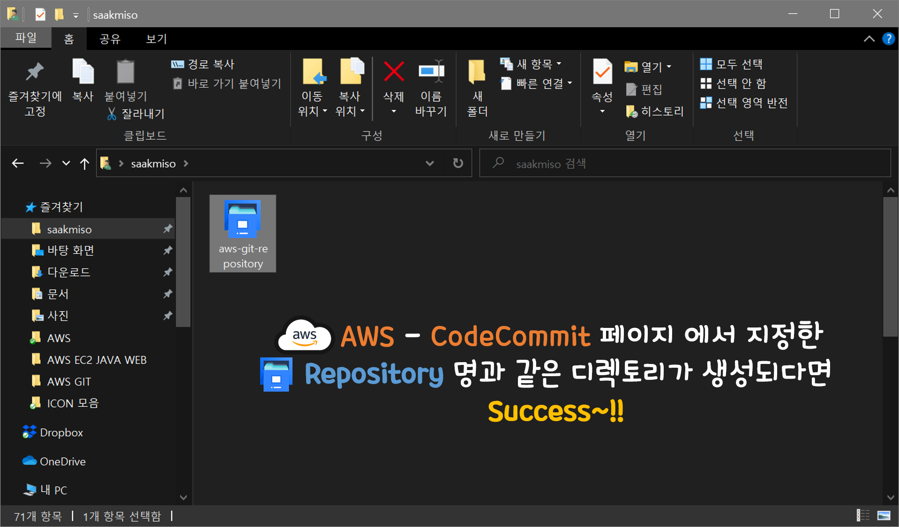Click 편집 (Edit) in ribbon
Image resolution: width=899 pixels, height=527 pixels.
point(644,89)
